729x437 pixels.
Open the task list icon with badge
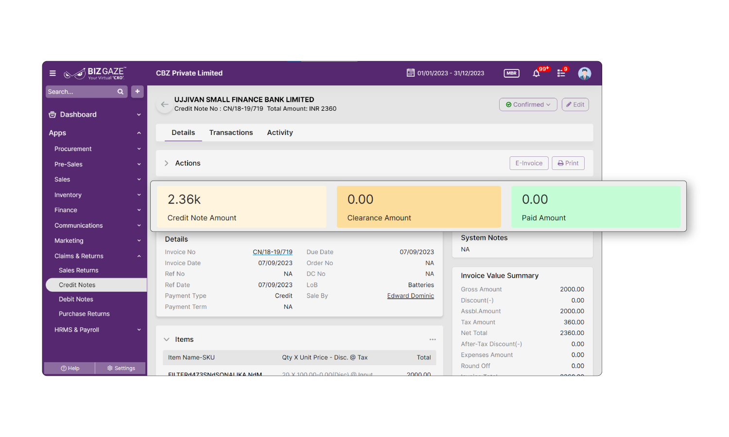[x=561, y=73]
